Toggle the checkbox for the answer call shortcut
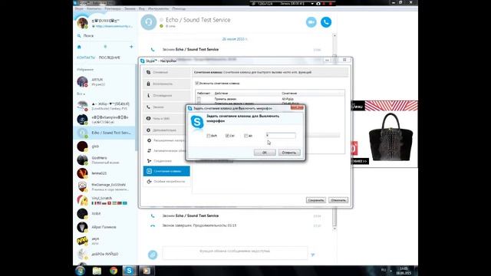Viewport: 491px width, 276px height. point(199,99)
